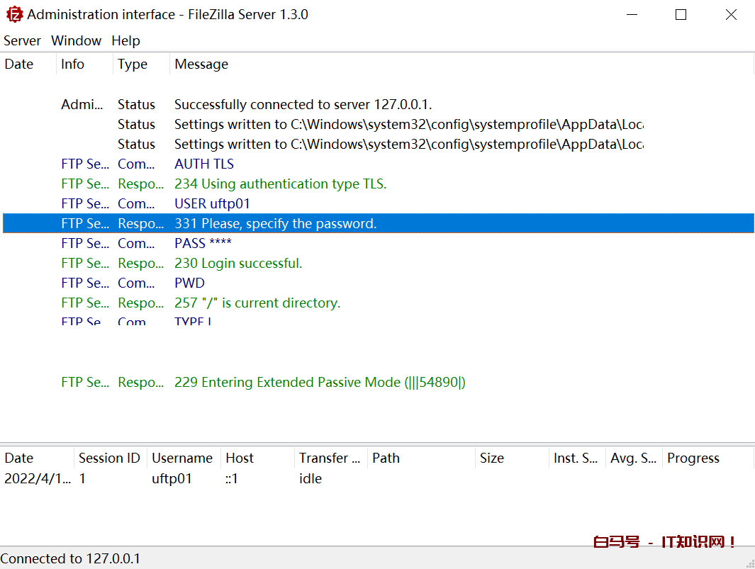Select the uftp01 session row
Viewport: 755px width, 569px height.
(x=172, y=479)
